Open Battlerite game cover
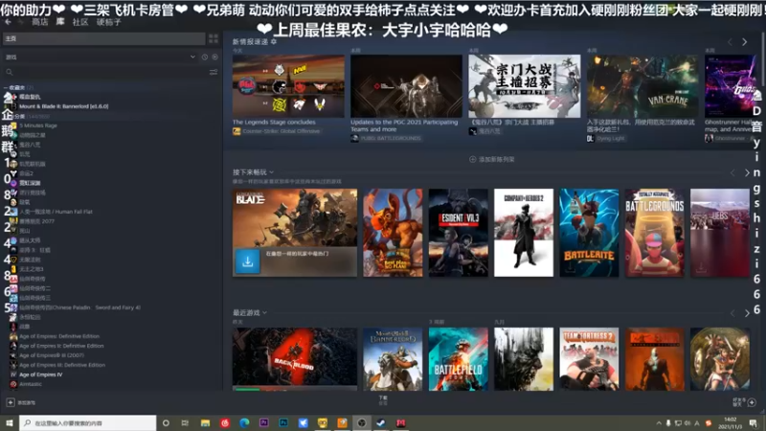The image size is (766, 431). (589, 233)
